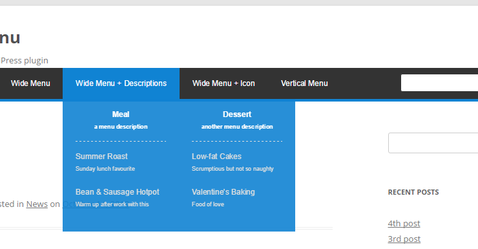
Task: Open the 3rd post link
Action: (404, 239)
